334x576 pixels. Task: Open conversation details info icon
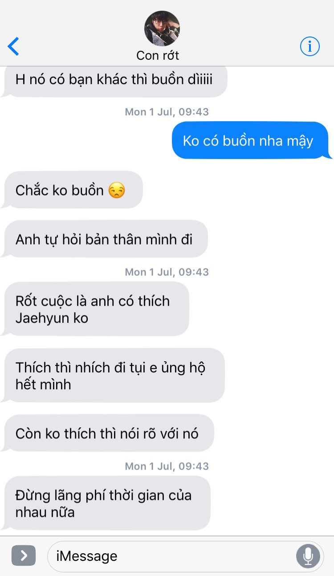(x=310, y=46)
